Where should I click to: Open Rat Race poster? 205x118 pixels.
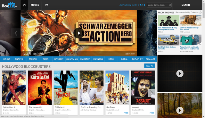(x=118, y=88)
